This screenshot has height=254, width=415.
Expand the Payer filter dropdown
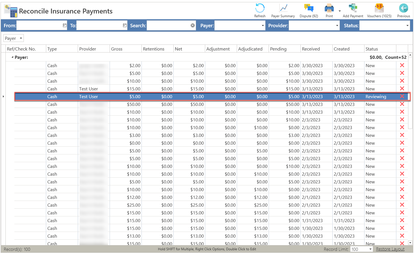(x=263, y=26)
